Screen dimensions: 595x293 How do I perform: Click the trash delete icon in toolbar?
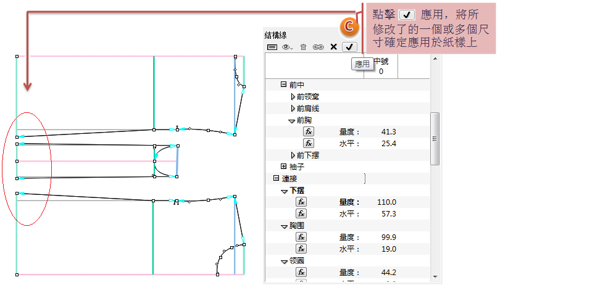pyautogui.click(x=303, y=47)
